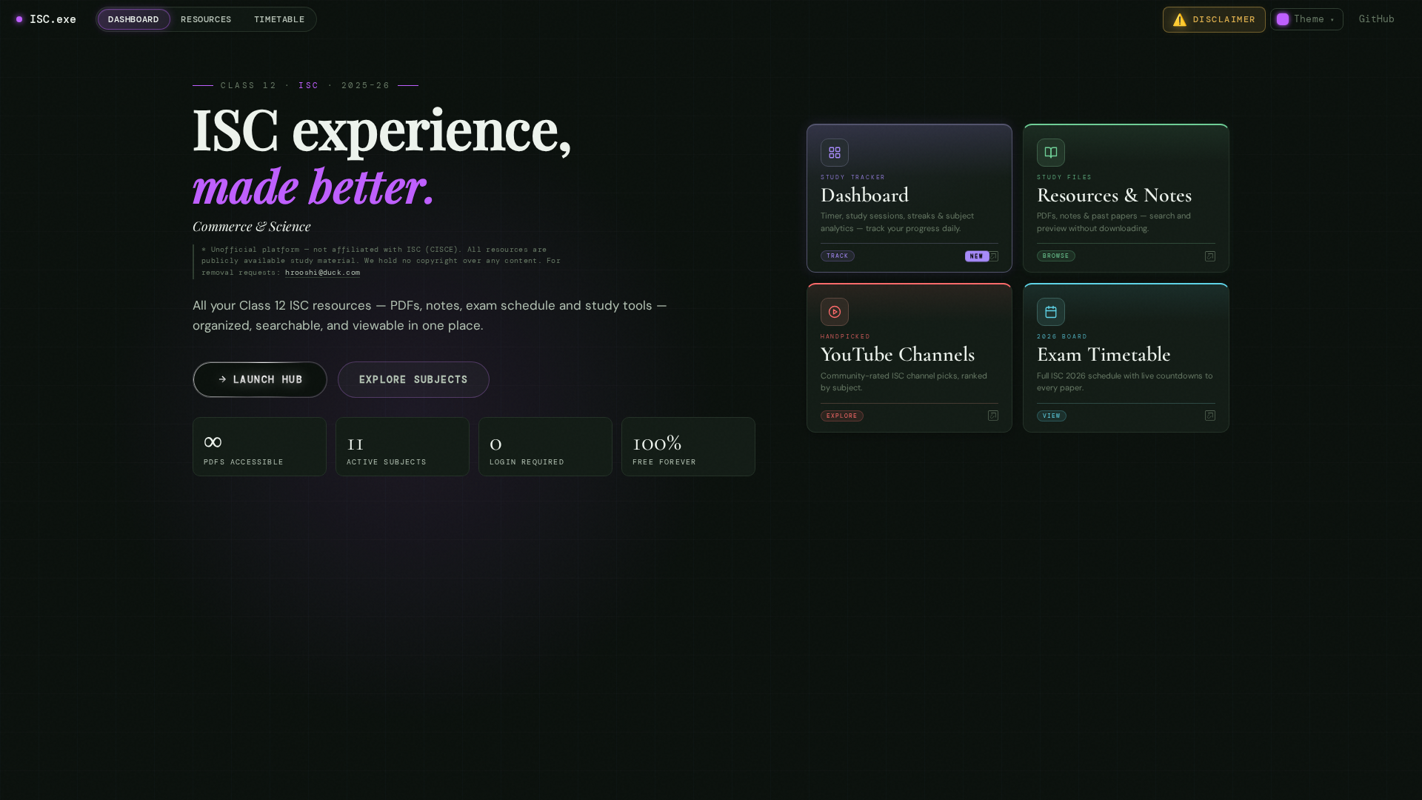Click the purple theme color swatch
This screenshot has height=800, width=1422.
click(1283, 19)
